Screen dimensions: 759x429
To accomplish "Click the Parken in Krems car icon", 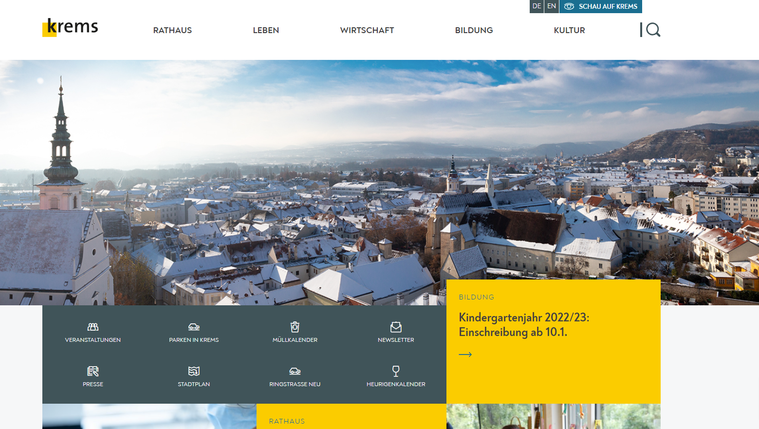I will point(194,327).
